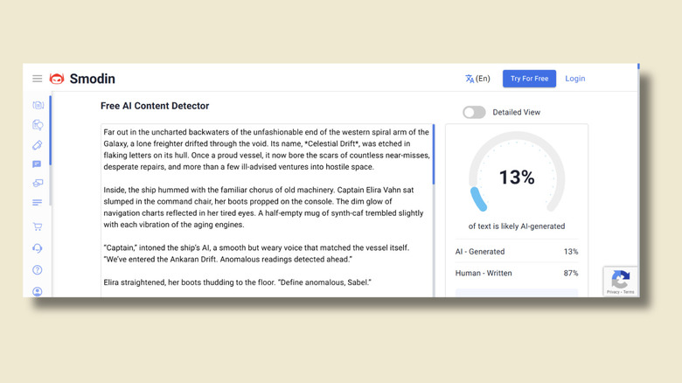This screenshot has height=383, width=682.
Task: Click the Try For Free button
Action: (x=529, y=79)
